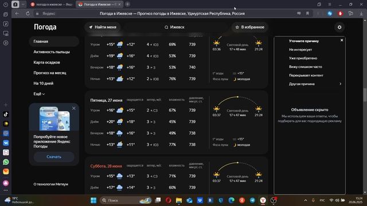Click the red ad blocker extension icon

[340, 14]
